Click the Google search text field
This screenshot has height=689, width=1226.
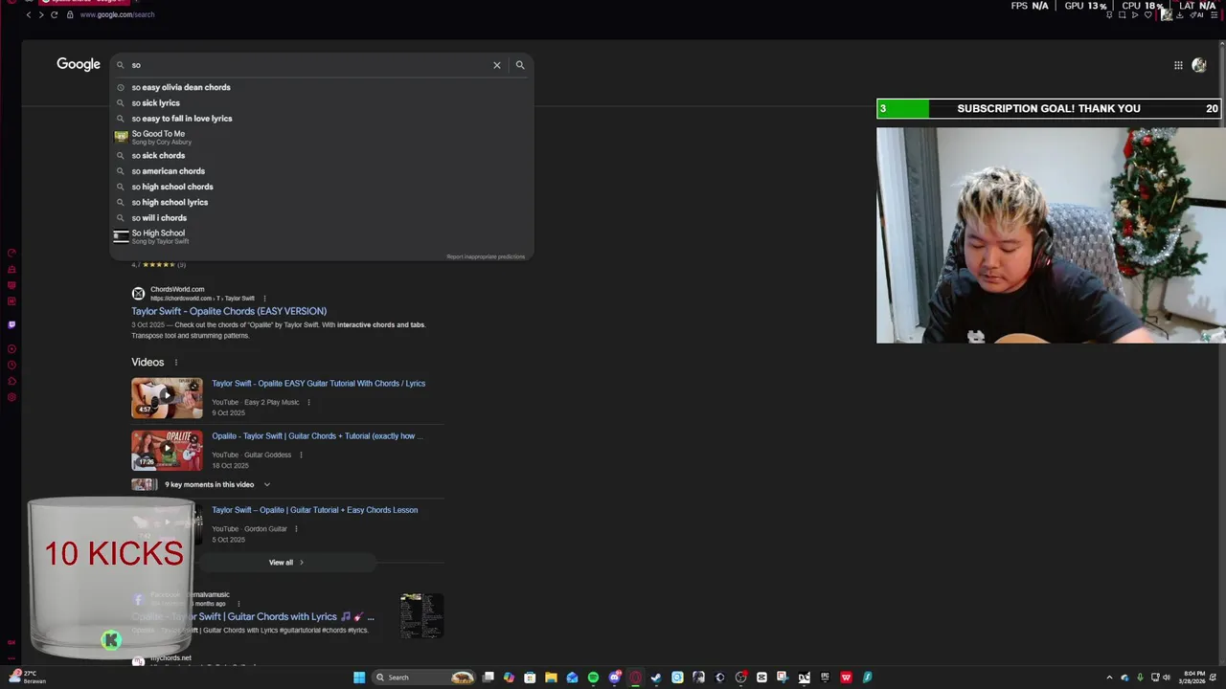click(x=311, y=65)
